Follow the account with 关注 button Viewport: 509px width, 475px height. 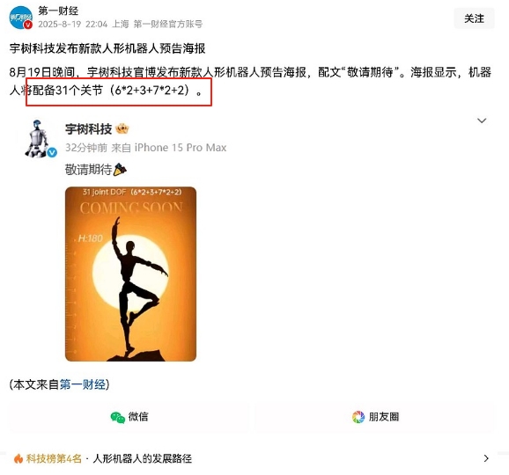[474, 18]
